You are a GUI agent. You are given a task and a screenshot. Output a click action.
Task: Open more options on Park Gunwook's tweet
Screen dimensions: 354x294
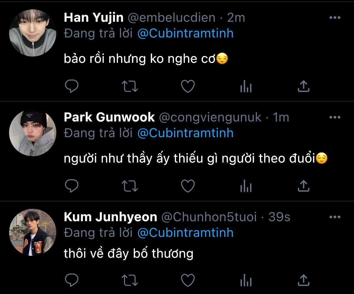335,117
